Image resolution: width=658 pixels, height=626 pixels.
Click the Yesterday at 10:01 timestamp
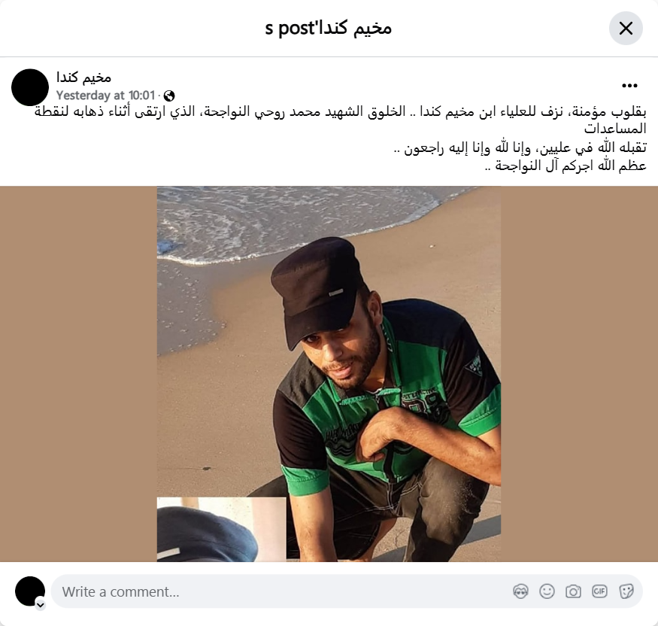(x=106, y=96)
